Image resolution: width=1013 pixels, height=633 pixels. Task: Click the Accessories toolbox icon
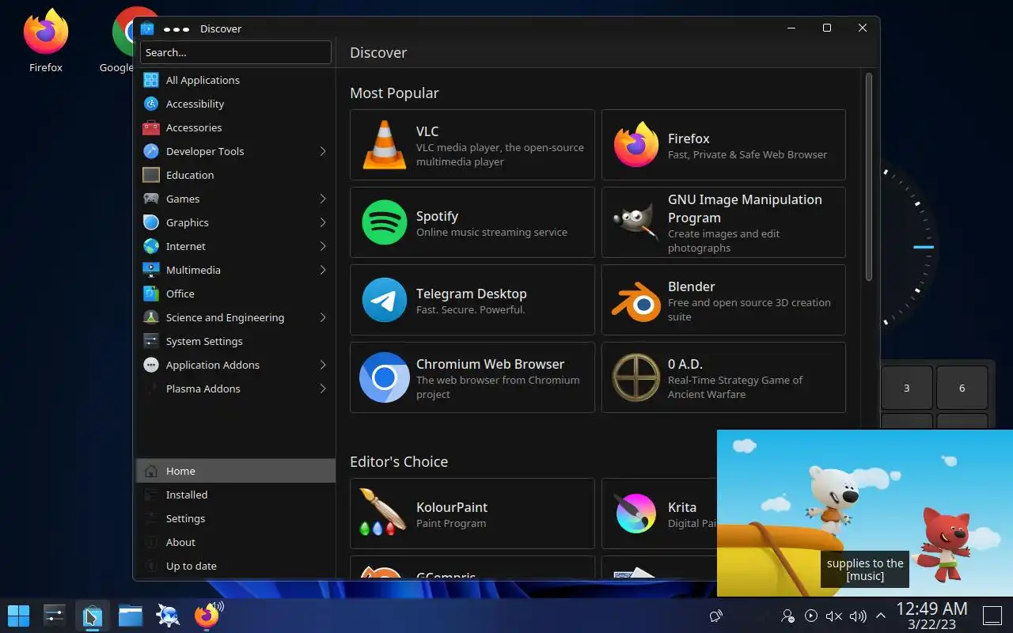click(x=151, y=127)
